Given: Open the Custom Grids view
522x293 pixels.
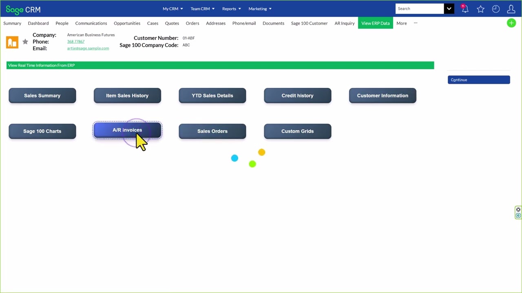Looking at the screenshot, I should [298, 131].
